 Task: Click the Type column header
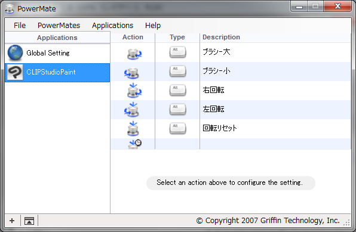(177, 37)
